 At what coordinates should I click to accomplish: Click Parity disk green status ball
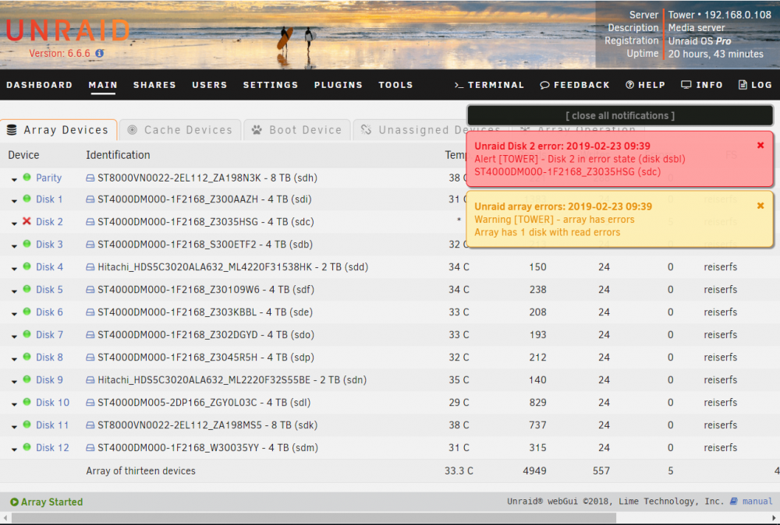27,177
